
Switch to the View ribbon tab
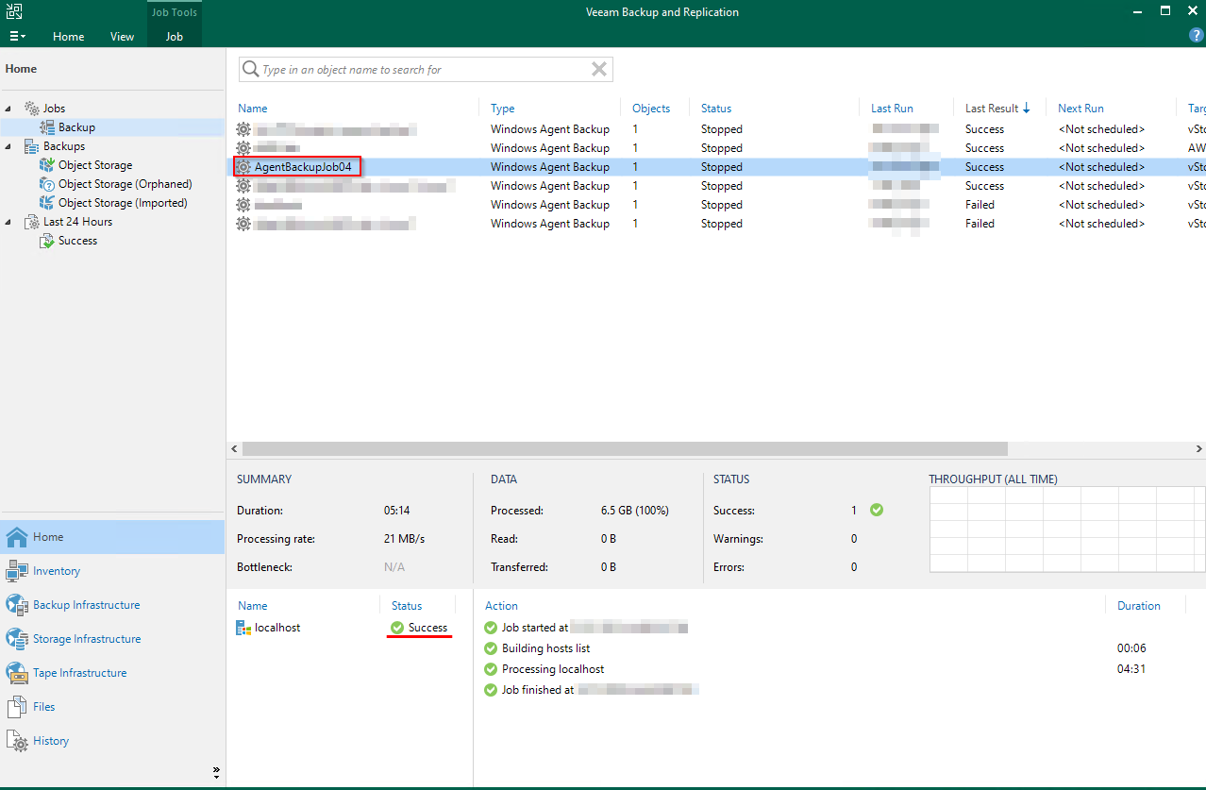(122, 37)
